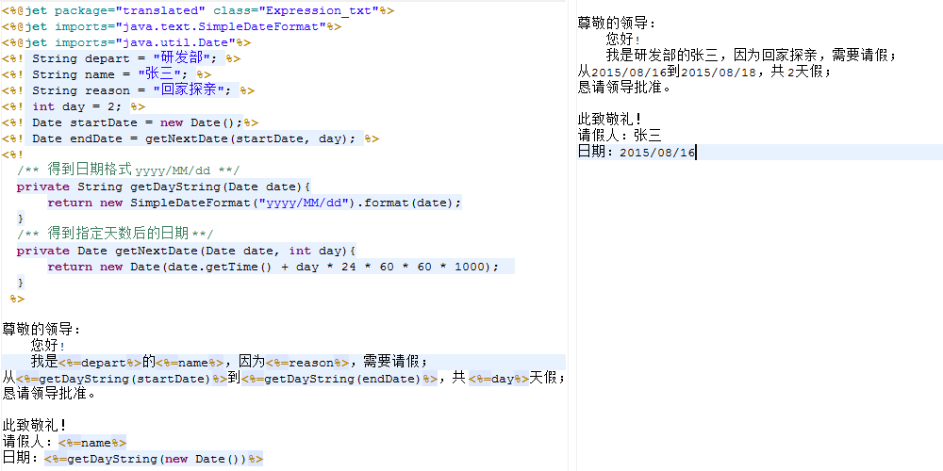
Task: Click the comment 得到日期格式 yyyy/MM/dd
Action: [x=128, y=171]
